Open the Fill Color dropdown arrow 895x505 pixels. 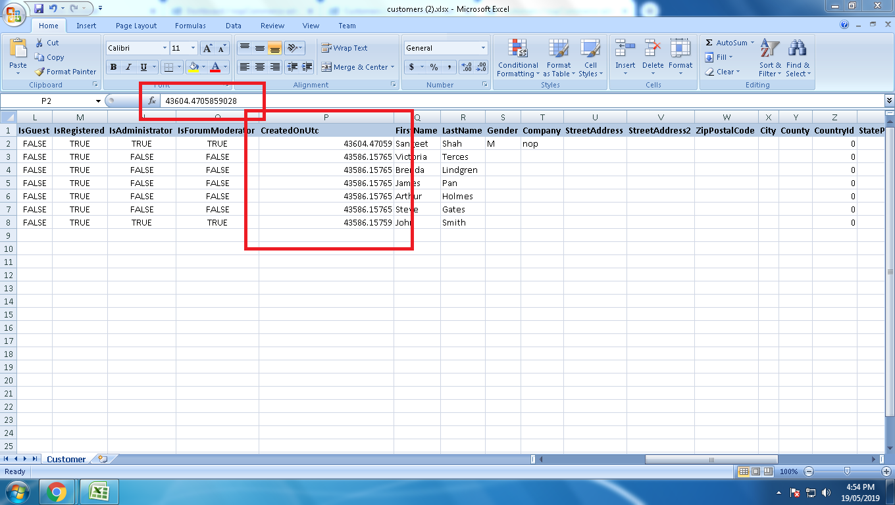point(202,67)
